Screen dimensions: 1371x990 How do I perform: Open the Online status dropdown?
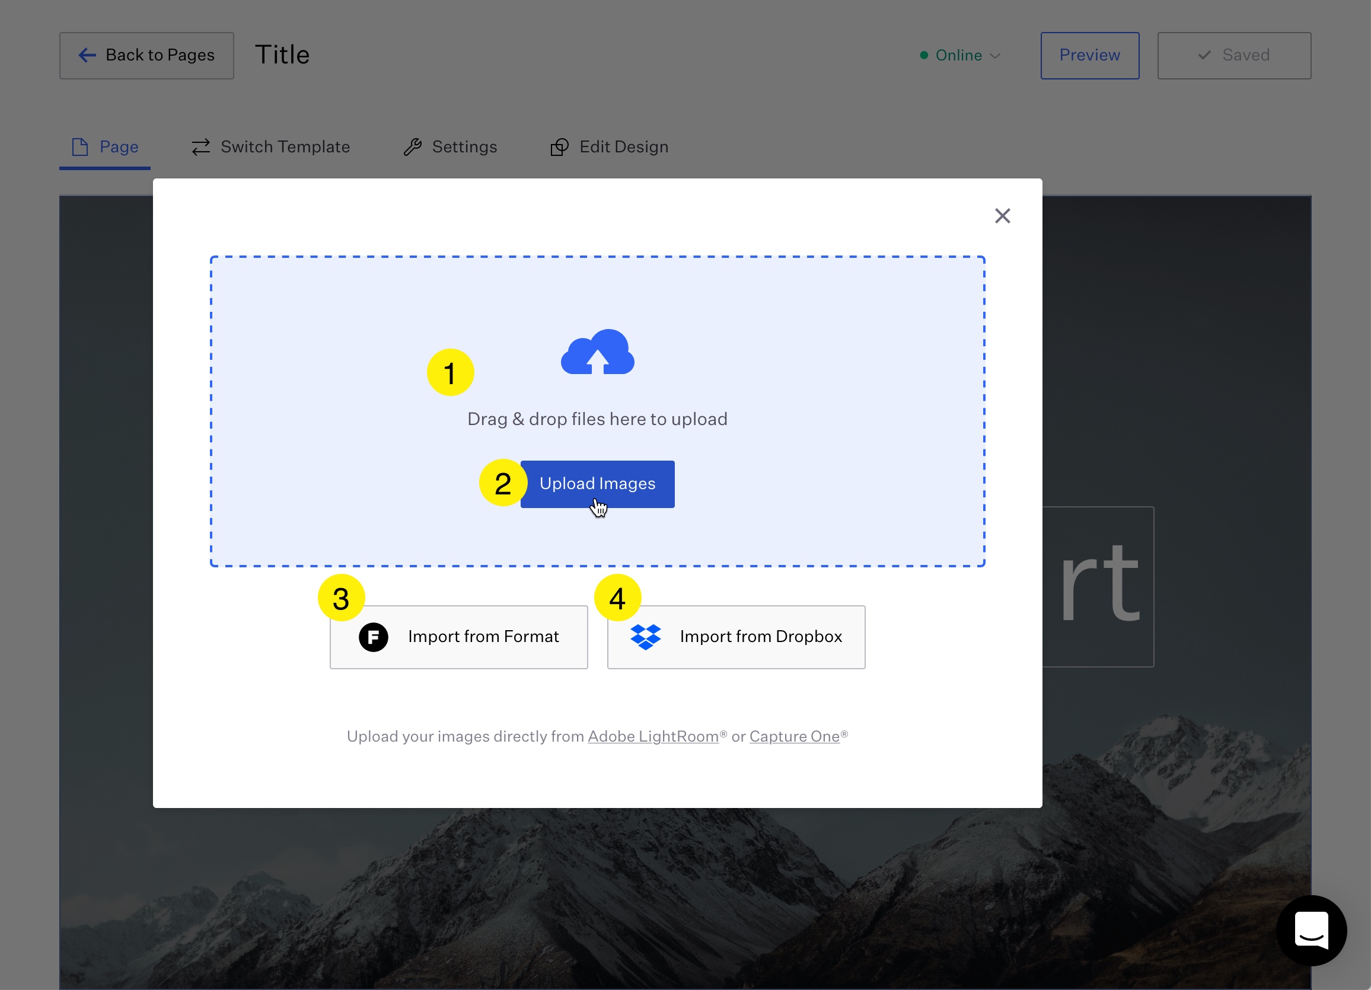coord(960,56)
